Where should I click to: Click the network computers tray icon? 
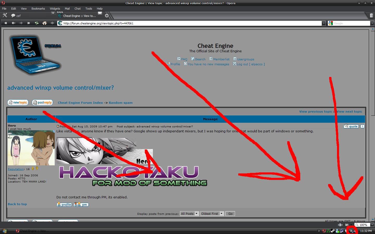342,231
